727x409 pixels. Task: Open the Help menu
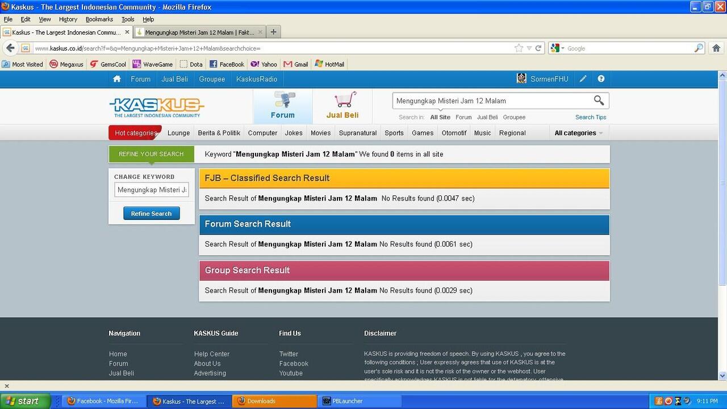point(148,19)
